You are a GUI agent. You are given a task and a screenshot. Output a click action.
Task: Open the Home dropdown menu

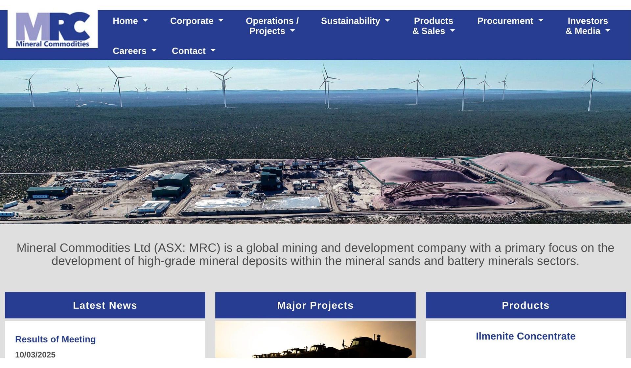130,21
